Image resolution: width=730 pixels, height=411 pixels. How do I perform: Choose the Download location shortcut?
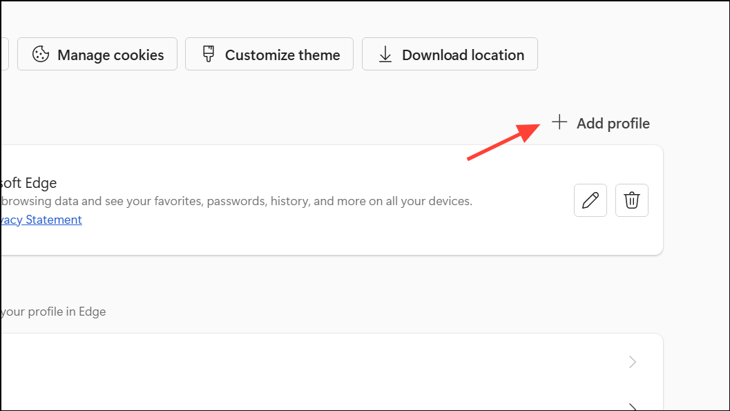[x=450, y=54]
